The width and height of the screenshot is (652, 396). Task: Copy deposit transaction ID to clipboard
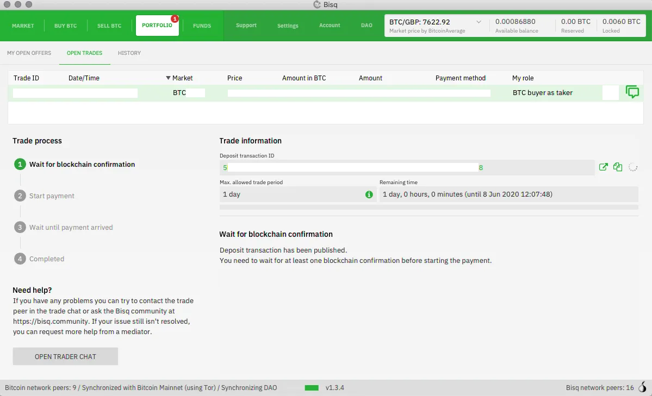point(618,167)
